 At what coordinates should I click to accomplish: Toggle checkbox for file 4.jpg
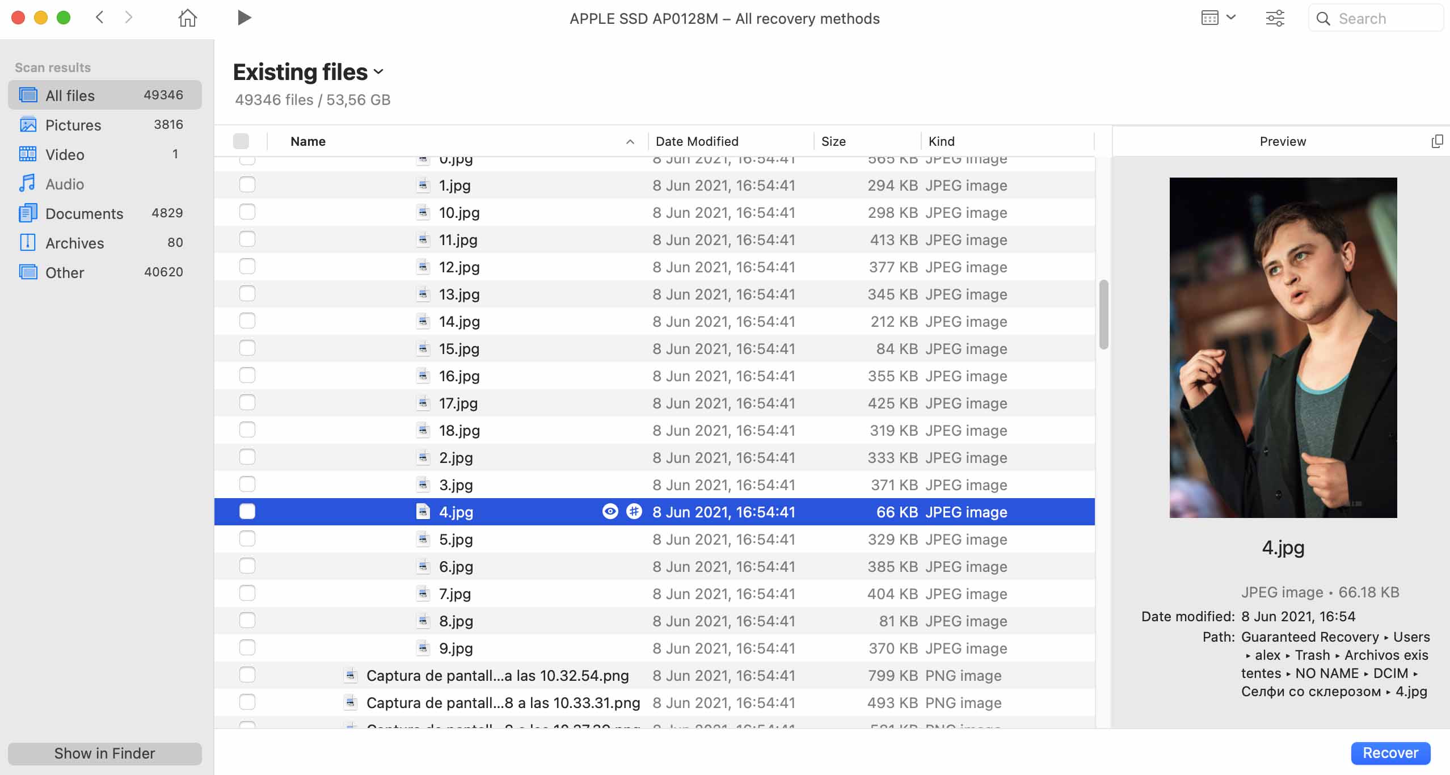pos(246,511)
